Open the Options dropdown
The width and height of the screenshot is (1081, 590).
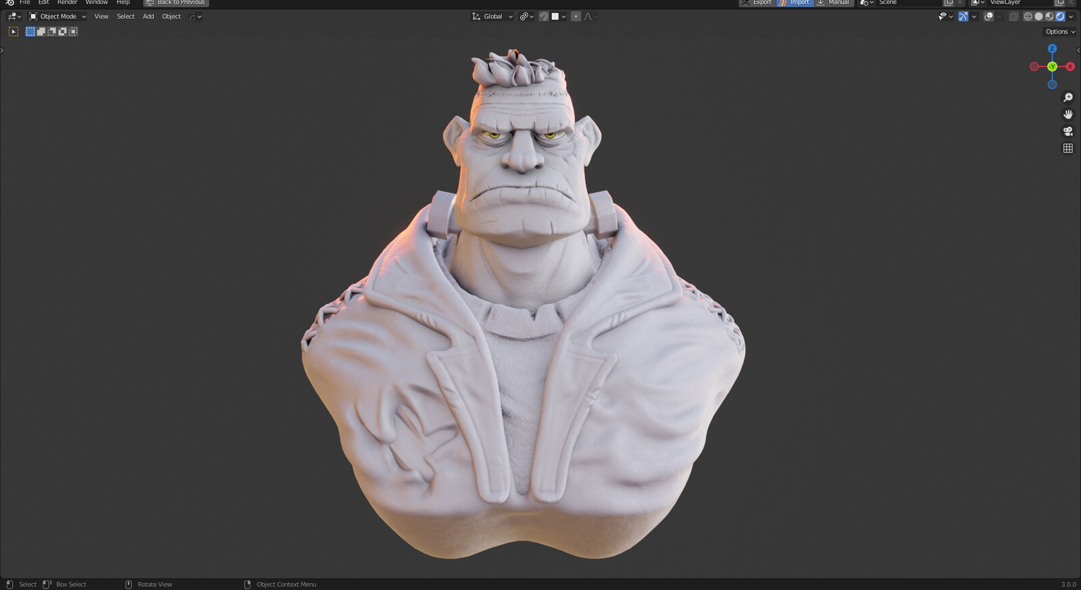point(1060,32)
